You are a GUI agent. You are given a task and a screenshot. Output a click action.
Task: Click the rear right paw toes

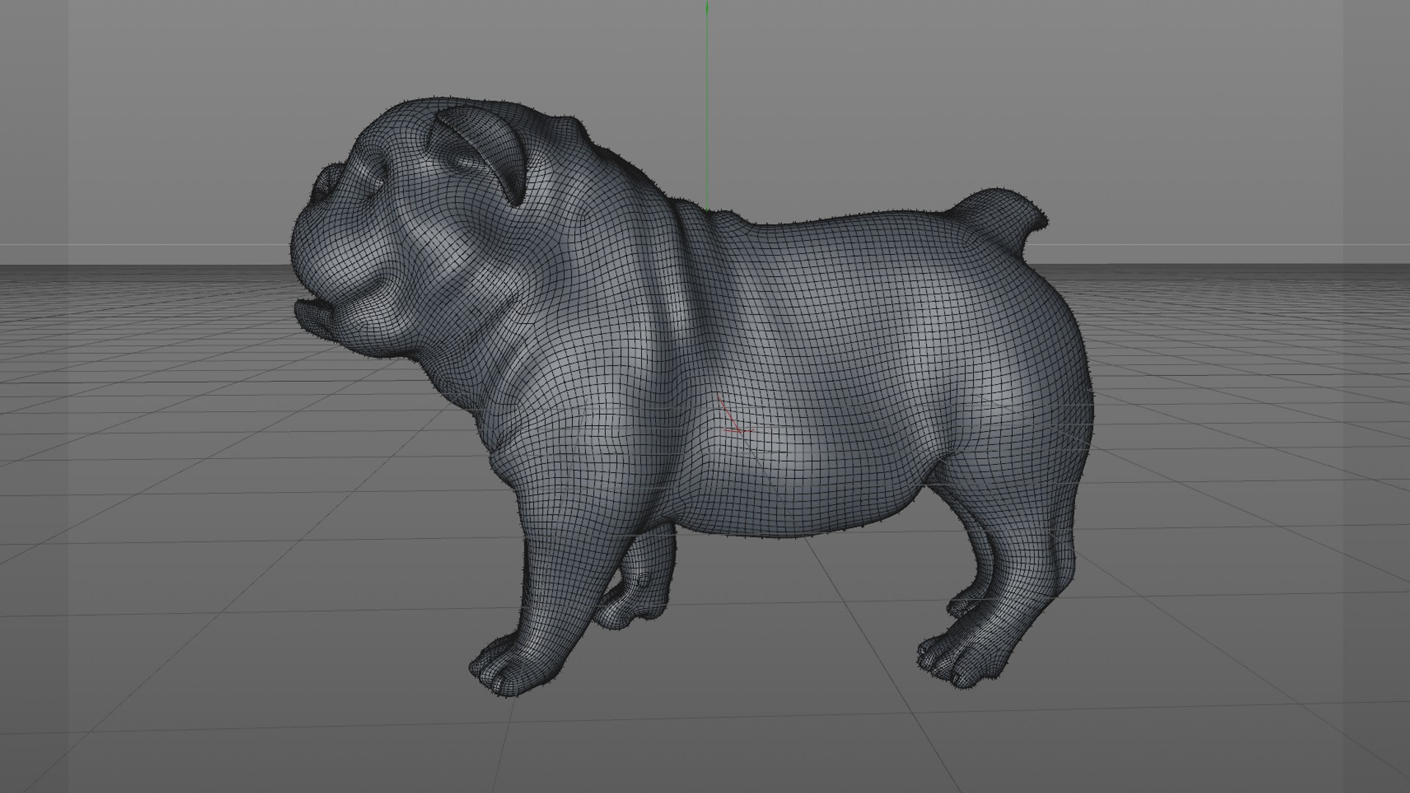pos(944,657)
